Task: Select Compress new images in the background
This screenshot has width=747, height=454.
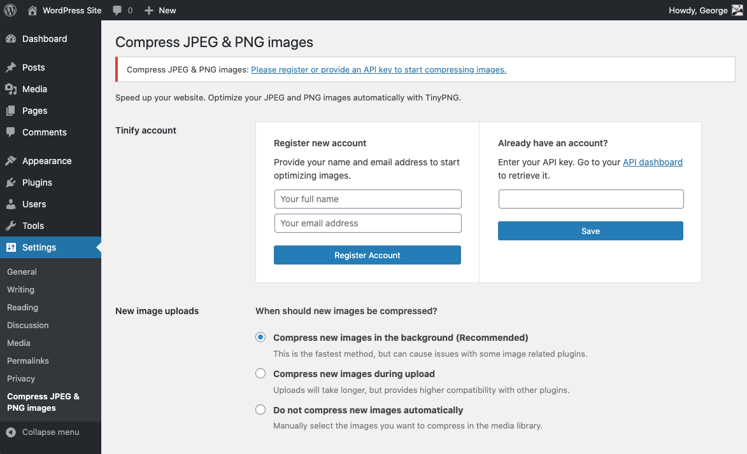Action: [260, 338]
